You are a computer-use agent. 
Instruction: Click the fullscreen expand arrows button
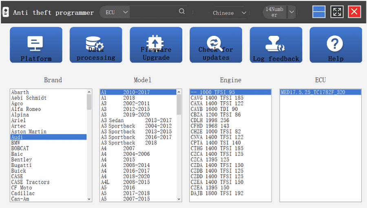pos(337,12)
